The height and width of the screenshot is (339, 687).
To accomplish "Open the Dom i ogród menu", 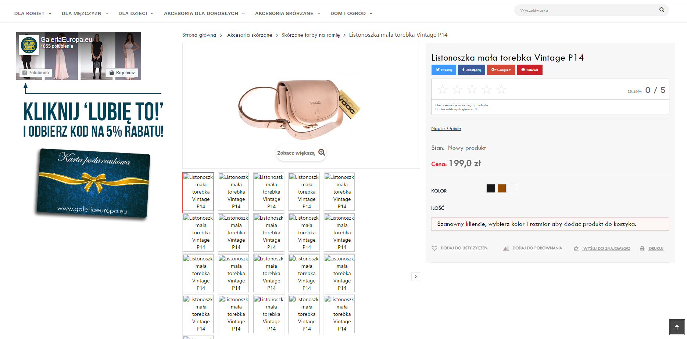I will coord(351,13).
